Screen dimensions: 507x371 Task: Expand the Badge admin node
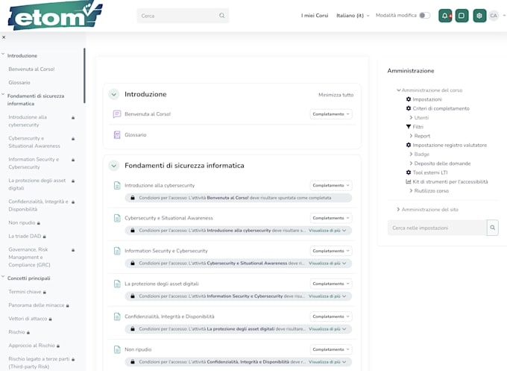[x=411, y=154]
